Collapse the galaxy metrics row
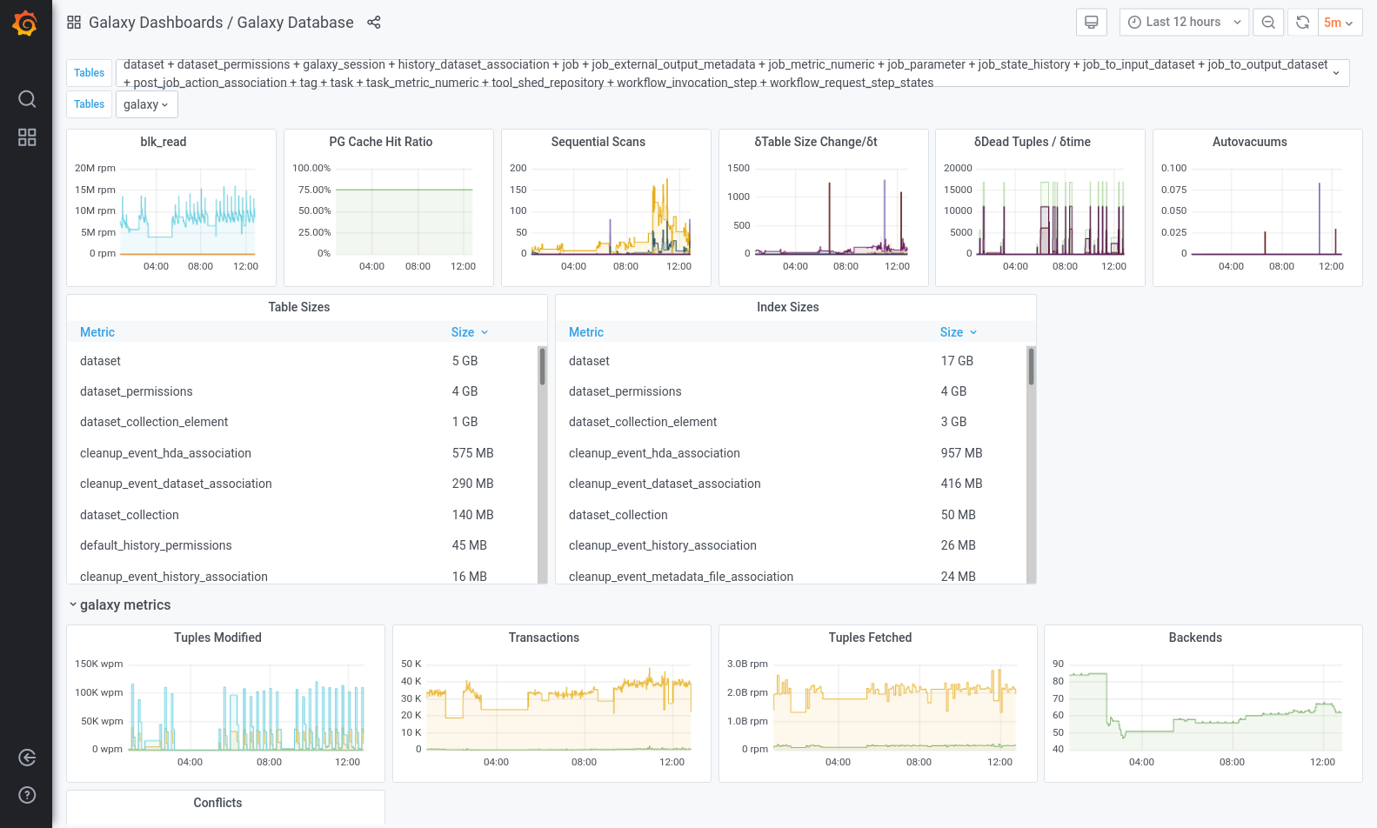Viewport: 1377px width, 828px height. click(x=120, y=604)
